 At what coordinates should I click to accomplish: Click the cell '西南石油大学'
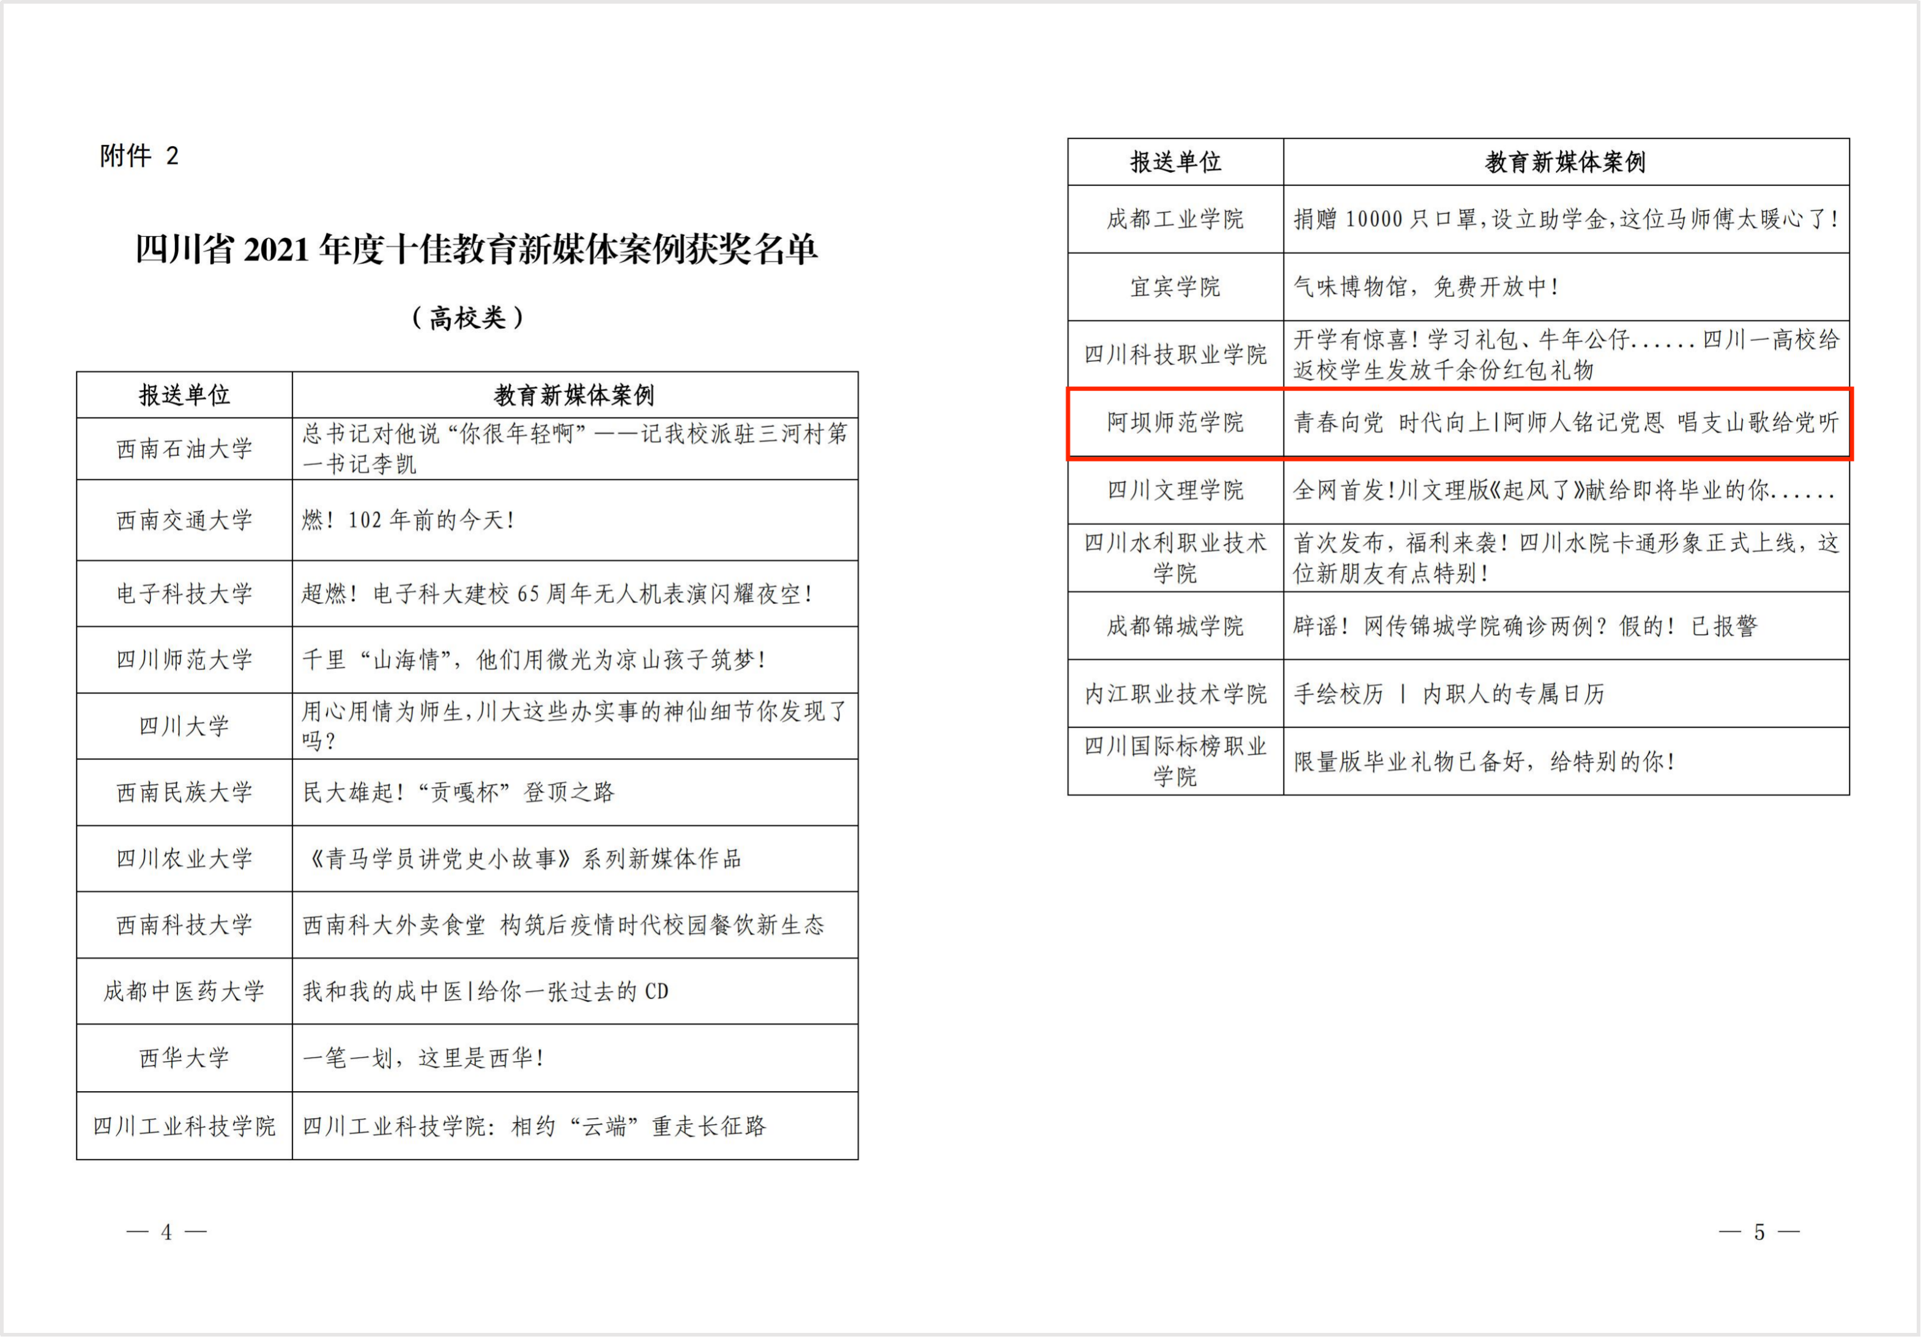(184, 449)
